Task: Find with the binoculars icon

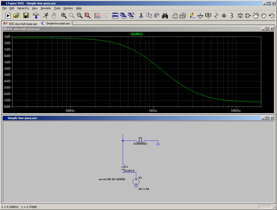Action: [165, 16]
